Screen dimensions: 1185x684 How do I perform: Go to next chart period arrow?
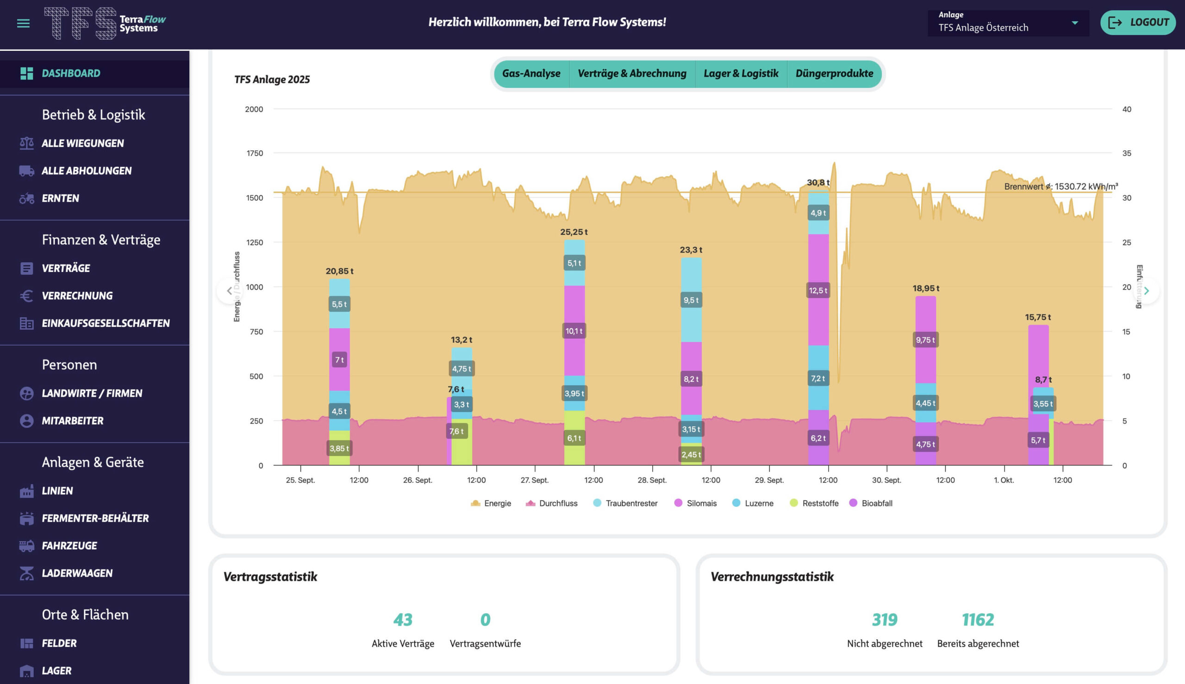coord(1147,291)
